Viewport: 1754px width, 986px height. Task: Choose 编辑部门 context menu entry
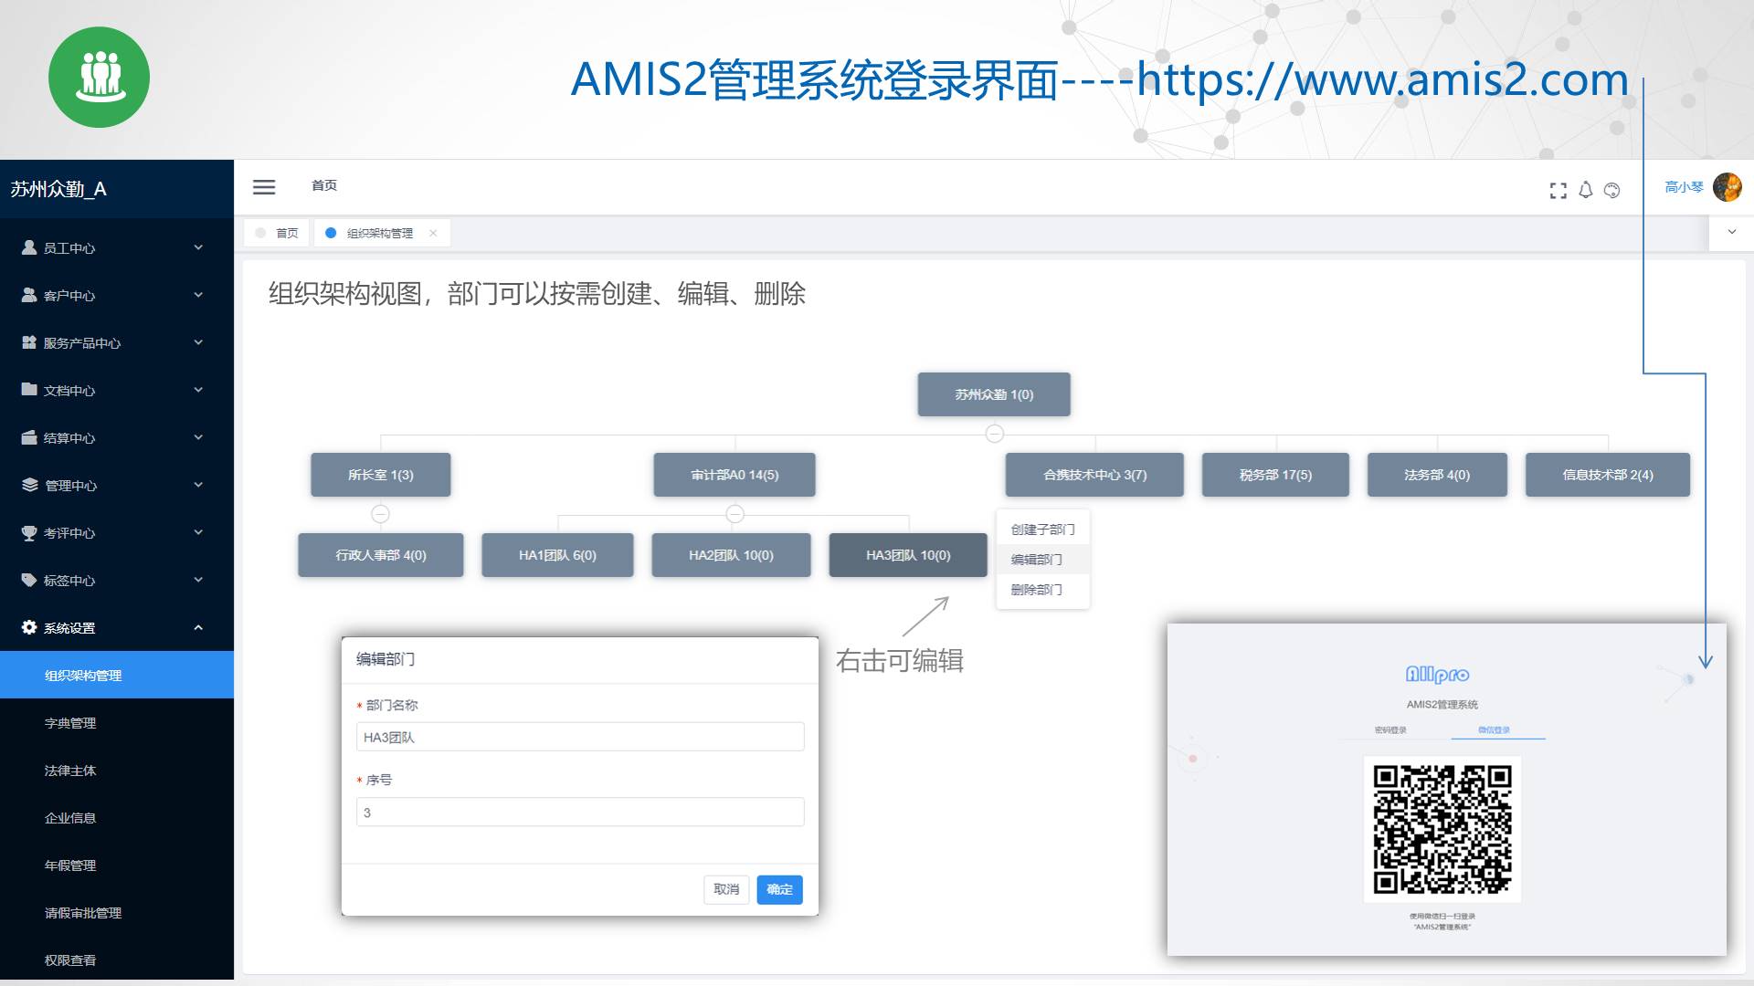(x=1042, y=559)
